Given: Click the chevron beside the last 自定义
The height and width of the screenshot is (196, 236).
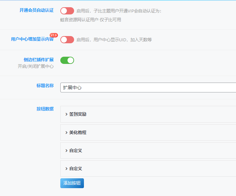Looking at the screenshot, I should 66,168.
